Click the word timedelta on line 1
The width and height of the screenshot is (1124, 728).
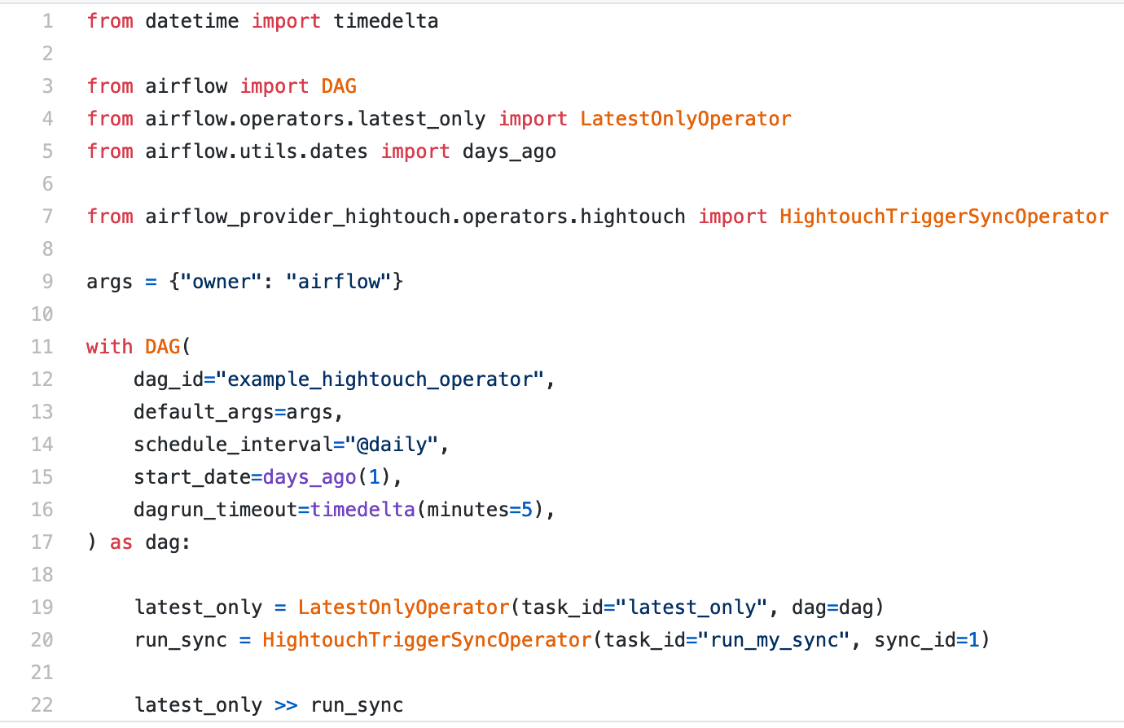click(386, 21)
